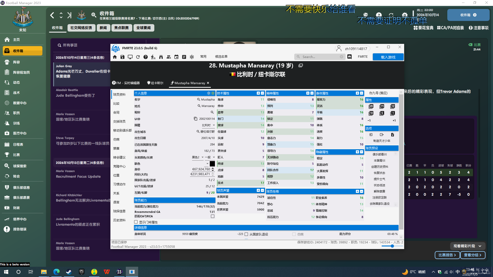
Task: Set all attributes to 12 icon
Action: pyautogui.click(x=393, y=106)
